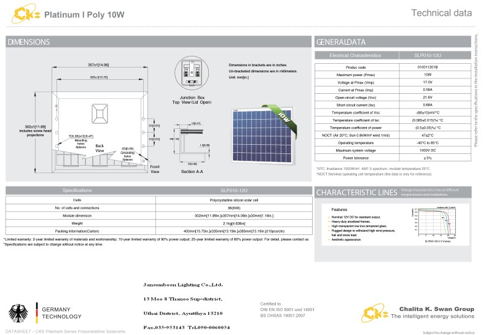Click the 2.1kg weight value

pyautogui.click(x=233, y=223)
